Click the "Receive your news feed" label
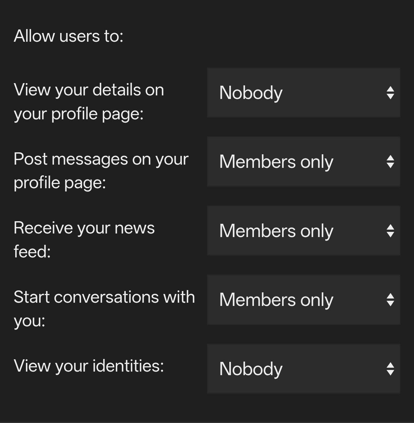The height and width of the screenshot is (423, 414). pos(84,240)
